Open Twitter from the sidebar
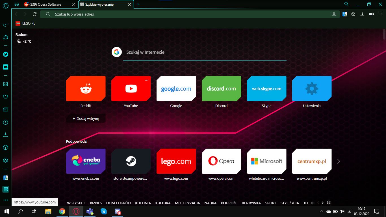 (5, 54)
